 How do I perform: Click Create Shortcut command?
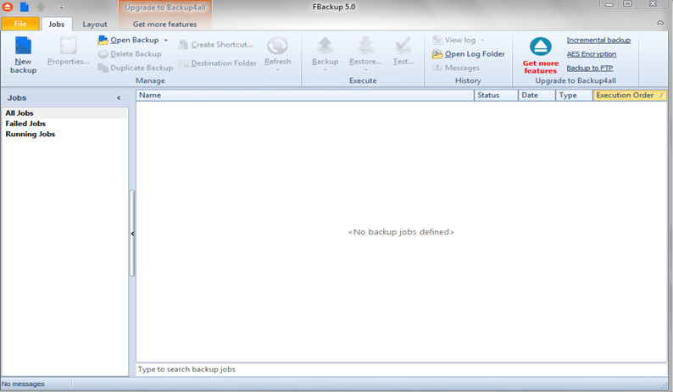[x=216, y=45]
